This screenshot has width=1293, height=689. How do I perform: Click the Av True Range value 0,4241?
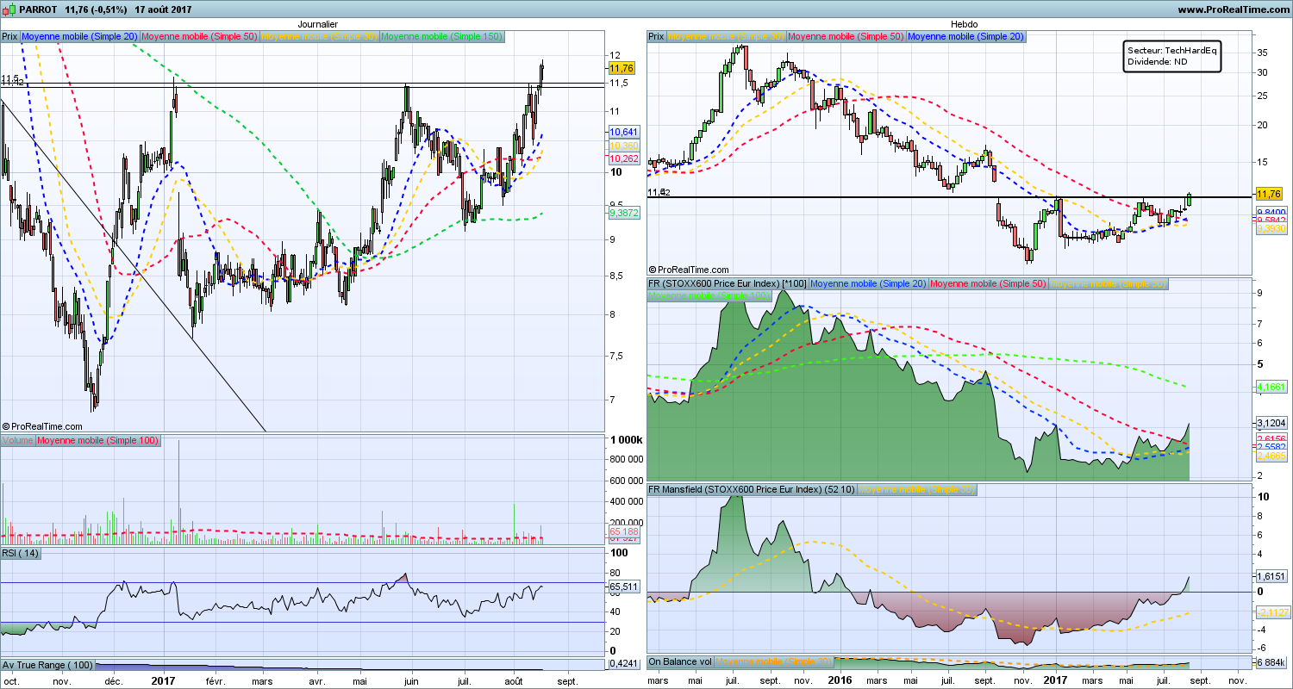623,664
